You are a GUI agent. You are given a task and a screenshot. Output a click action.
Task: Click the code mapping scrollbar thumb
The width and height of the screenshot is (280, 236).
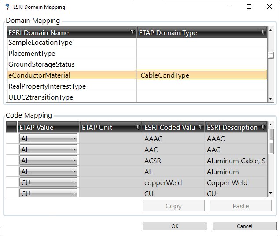(271, 141)
